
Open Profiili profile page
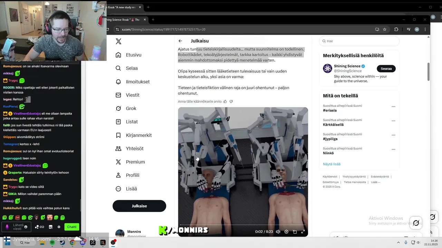click(127, 175)
